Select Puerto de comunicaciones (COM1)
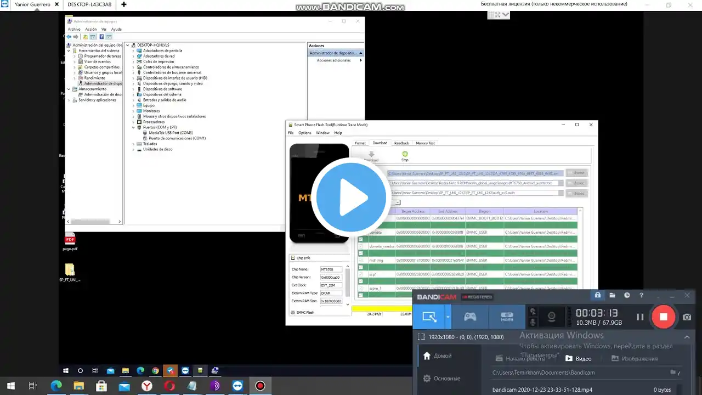Screen dimensions: 702x395 click(x=177, y=138)
